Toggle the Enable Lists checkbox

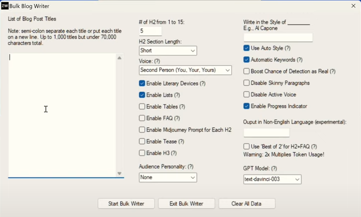[x=142, y=95]
